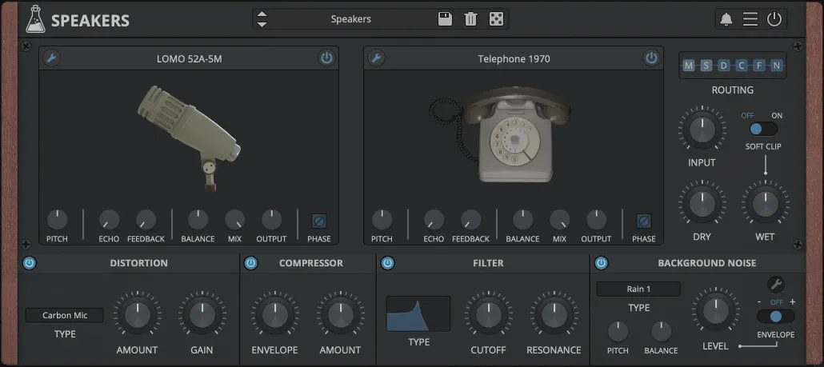Click the wrench icon on LOMO 52A-5M panel
This screenshot has width=824, height=367.
50,58
